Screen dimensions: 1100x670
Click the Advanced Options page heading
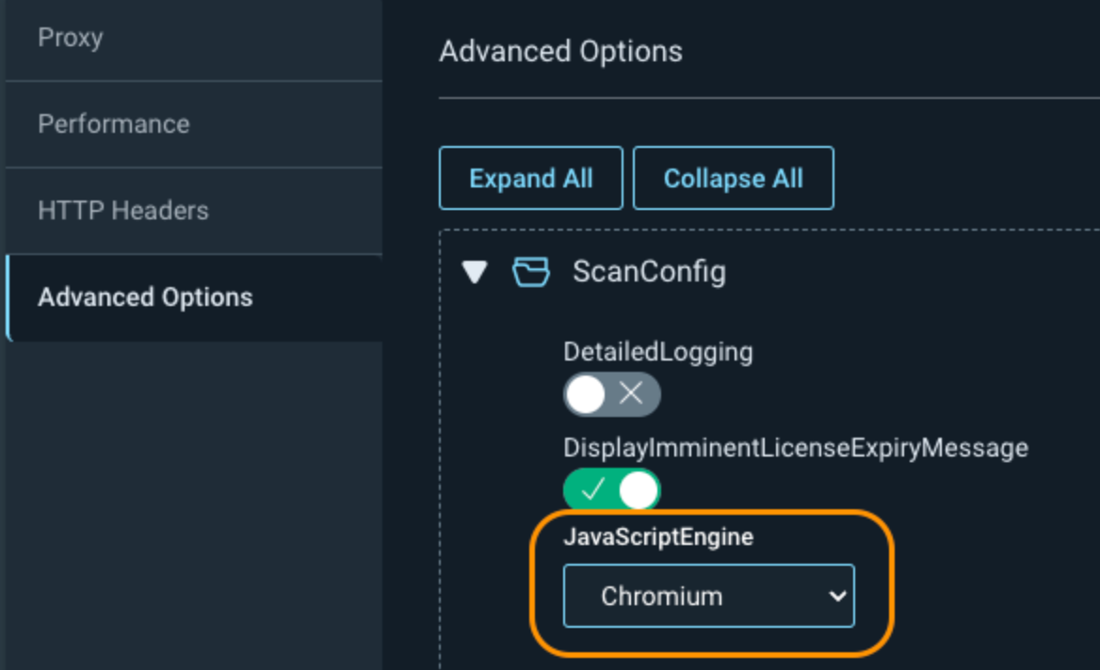[560, 51]
